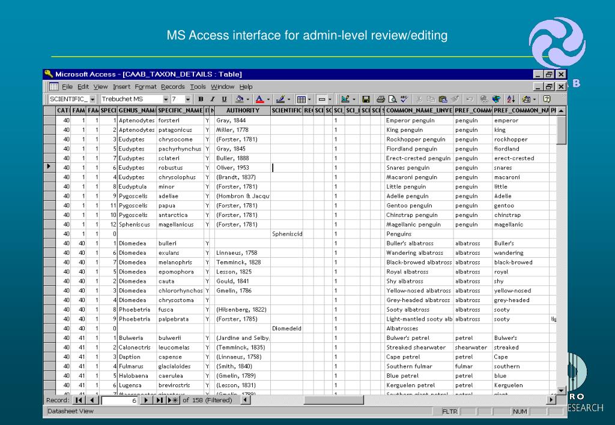
Task: Go to the last record
Action: 159,400
